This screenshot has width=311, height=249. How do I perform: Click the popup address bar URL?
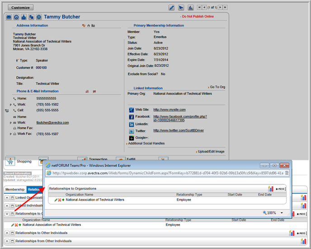click(x=168, y=173)
